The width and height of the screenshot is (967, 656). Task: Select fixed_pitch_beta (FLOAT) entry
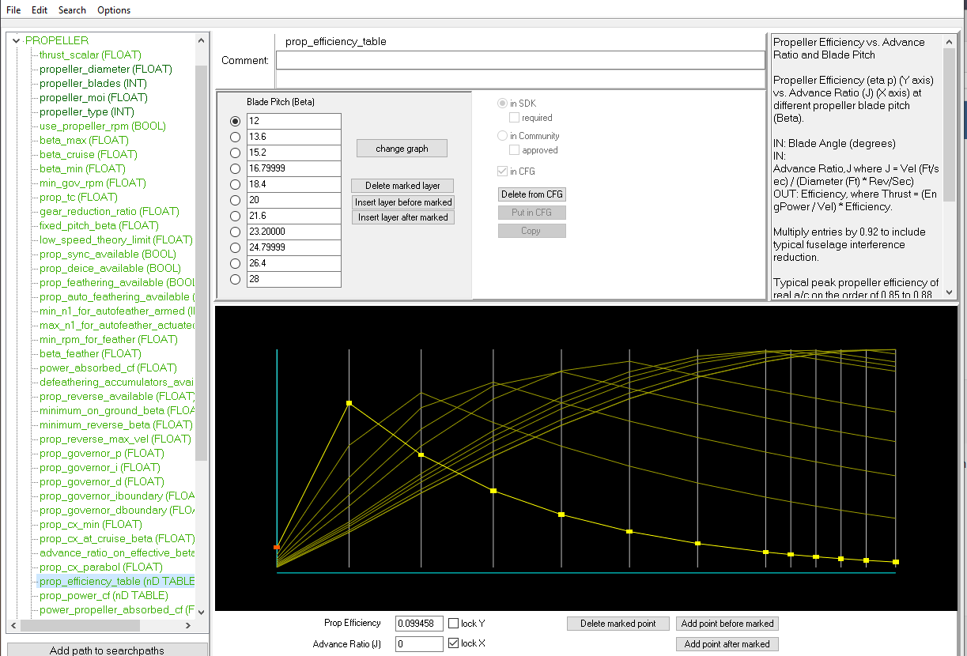[x=98, y=225]
